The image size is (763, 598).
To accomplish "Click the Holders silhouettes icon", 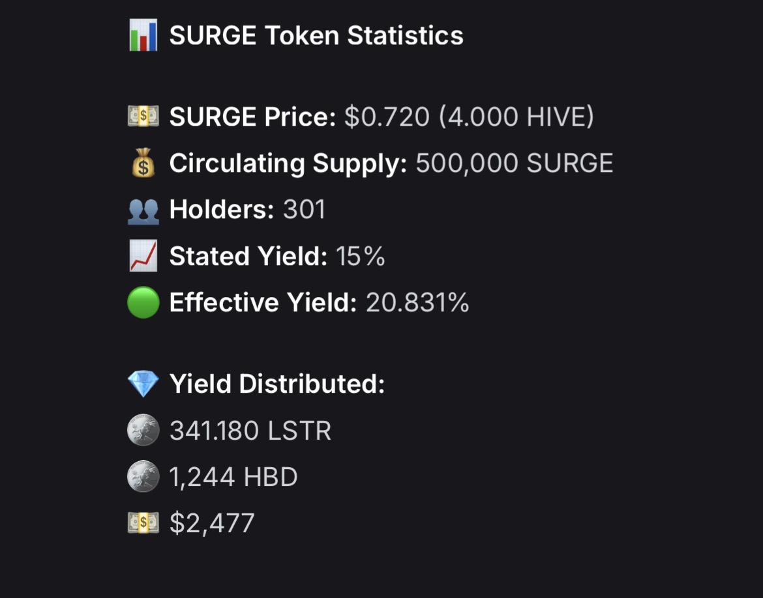I will coord(143,210).
